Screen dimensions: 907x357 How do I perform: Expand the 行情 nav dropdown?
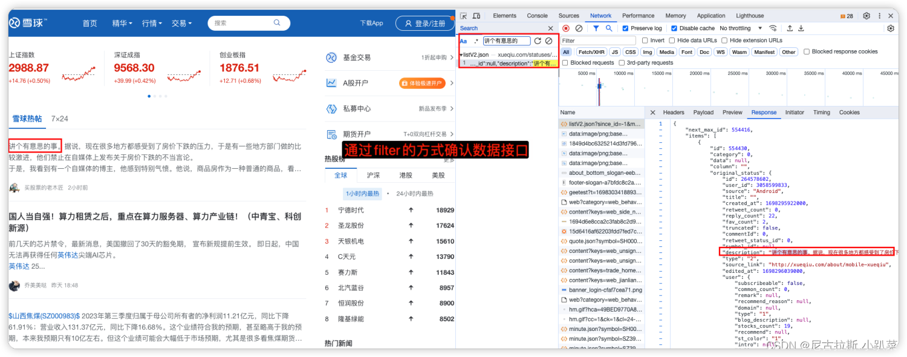152,23
